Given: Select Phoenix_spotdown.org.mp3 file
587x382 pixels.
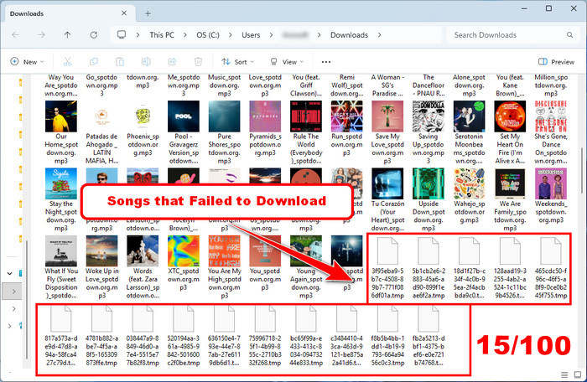Looking at the screenshot, I should pyautogui.click(x=143, y=129).
